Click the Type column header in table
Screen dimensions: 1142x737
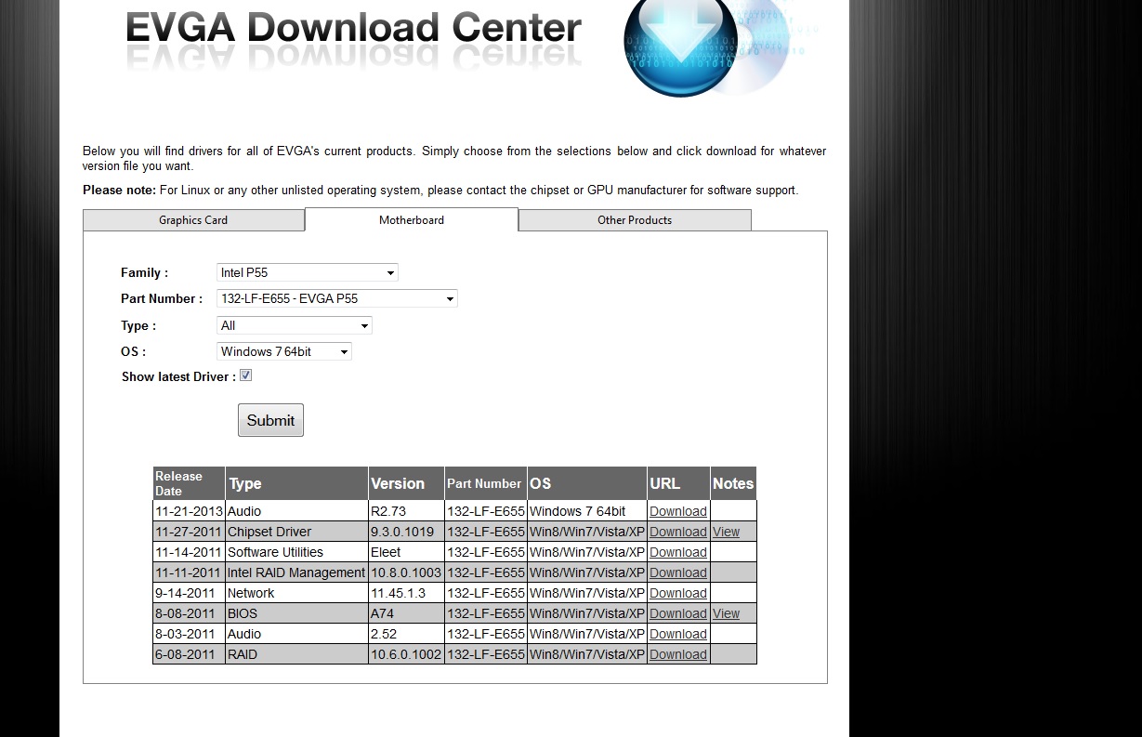pos(297,483)
